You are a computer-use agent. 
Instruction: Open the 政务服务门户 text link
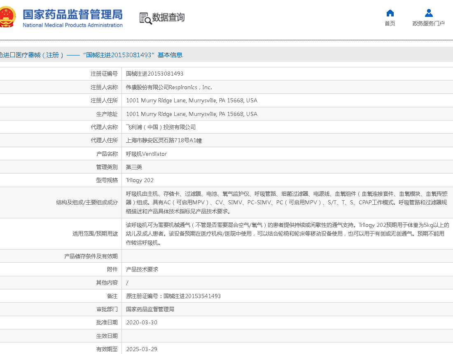tap(428, 23)
